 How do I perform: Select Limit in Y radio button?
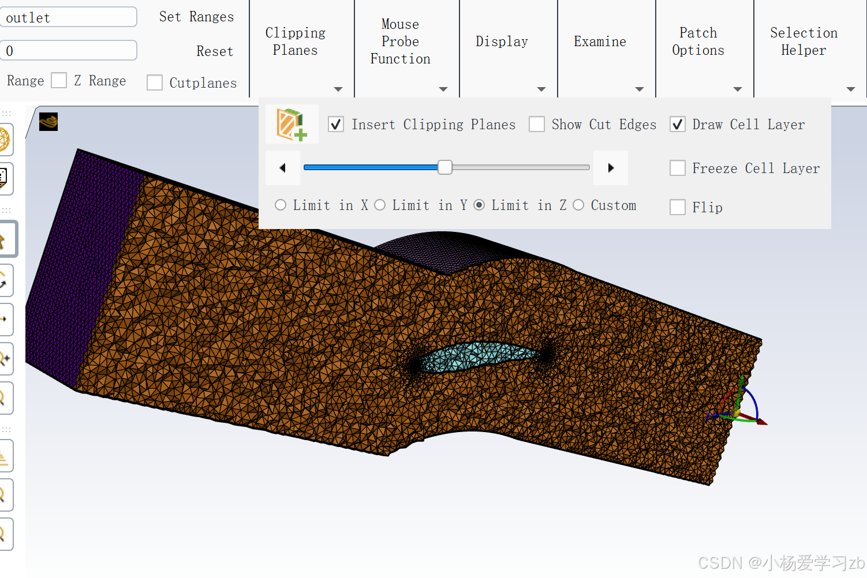tap(380, 205)
